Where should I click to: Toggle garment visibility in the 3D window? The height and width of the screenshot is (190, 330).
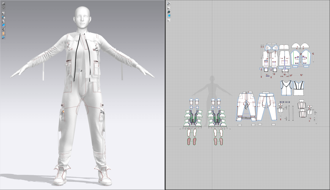[4, 13]
